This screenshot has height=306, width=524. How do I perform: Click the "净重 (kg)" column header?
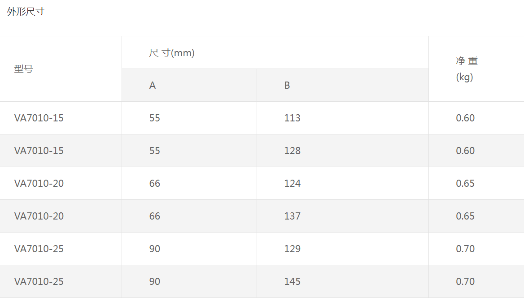pos(467,69)
